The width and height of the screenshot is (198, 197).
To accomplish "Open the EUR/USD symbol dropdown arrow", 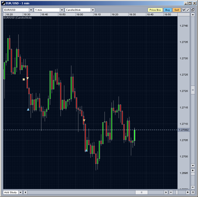I will pos(31,10).
